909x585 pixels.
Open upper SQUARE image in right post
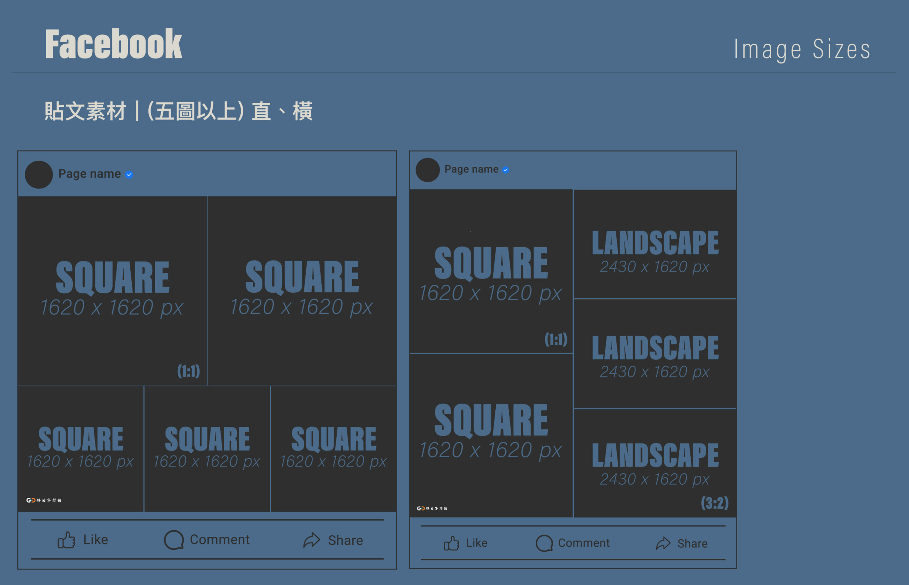click(x=491, y=271)
